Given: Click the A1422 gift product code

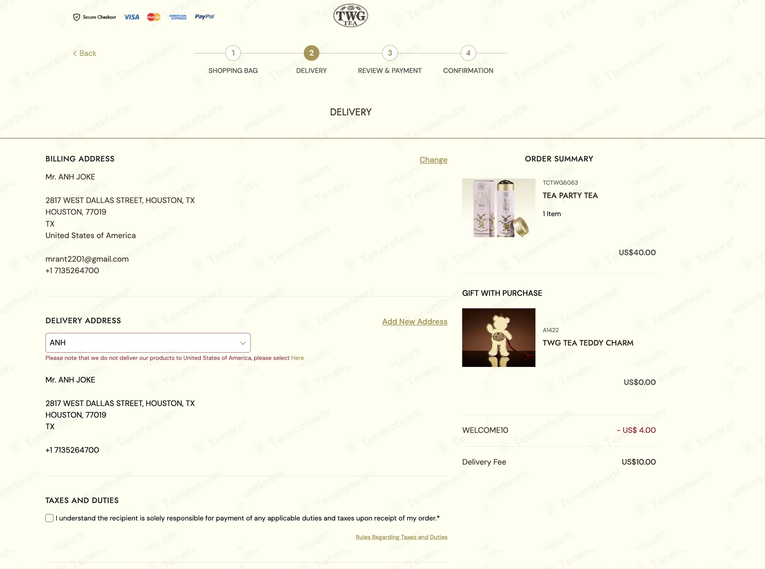Looking at the screenshot, I should 551,330.
